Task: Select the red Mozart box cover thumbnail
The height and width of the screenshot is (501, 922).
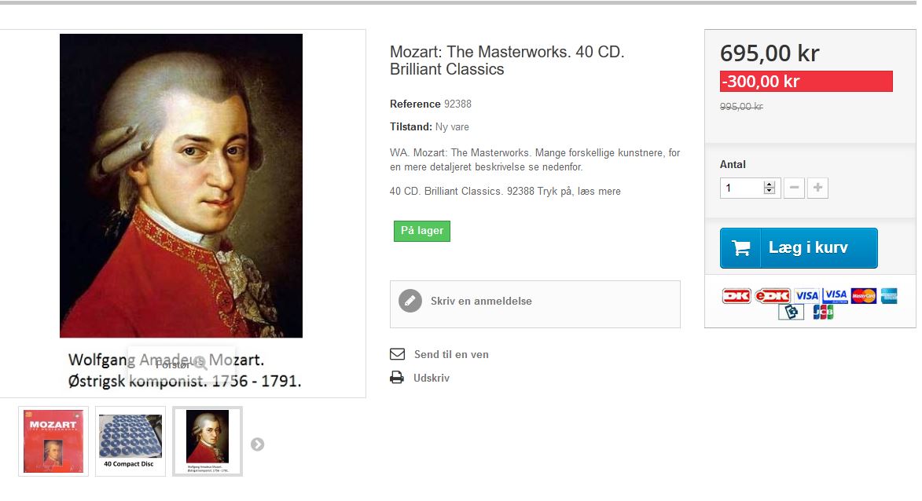Action: (53, 441)
